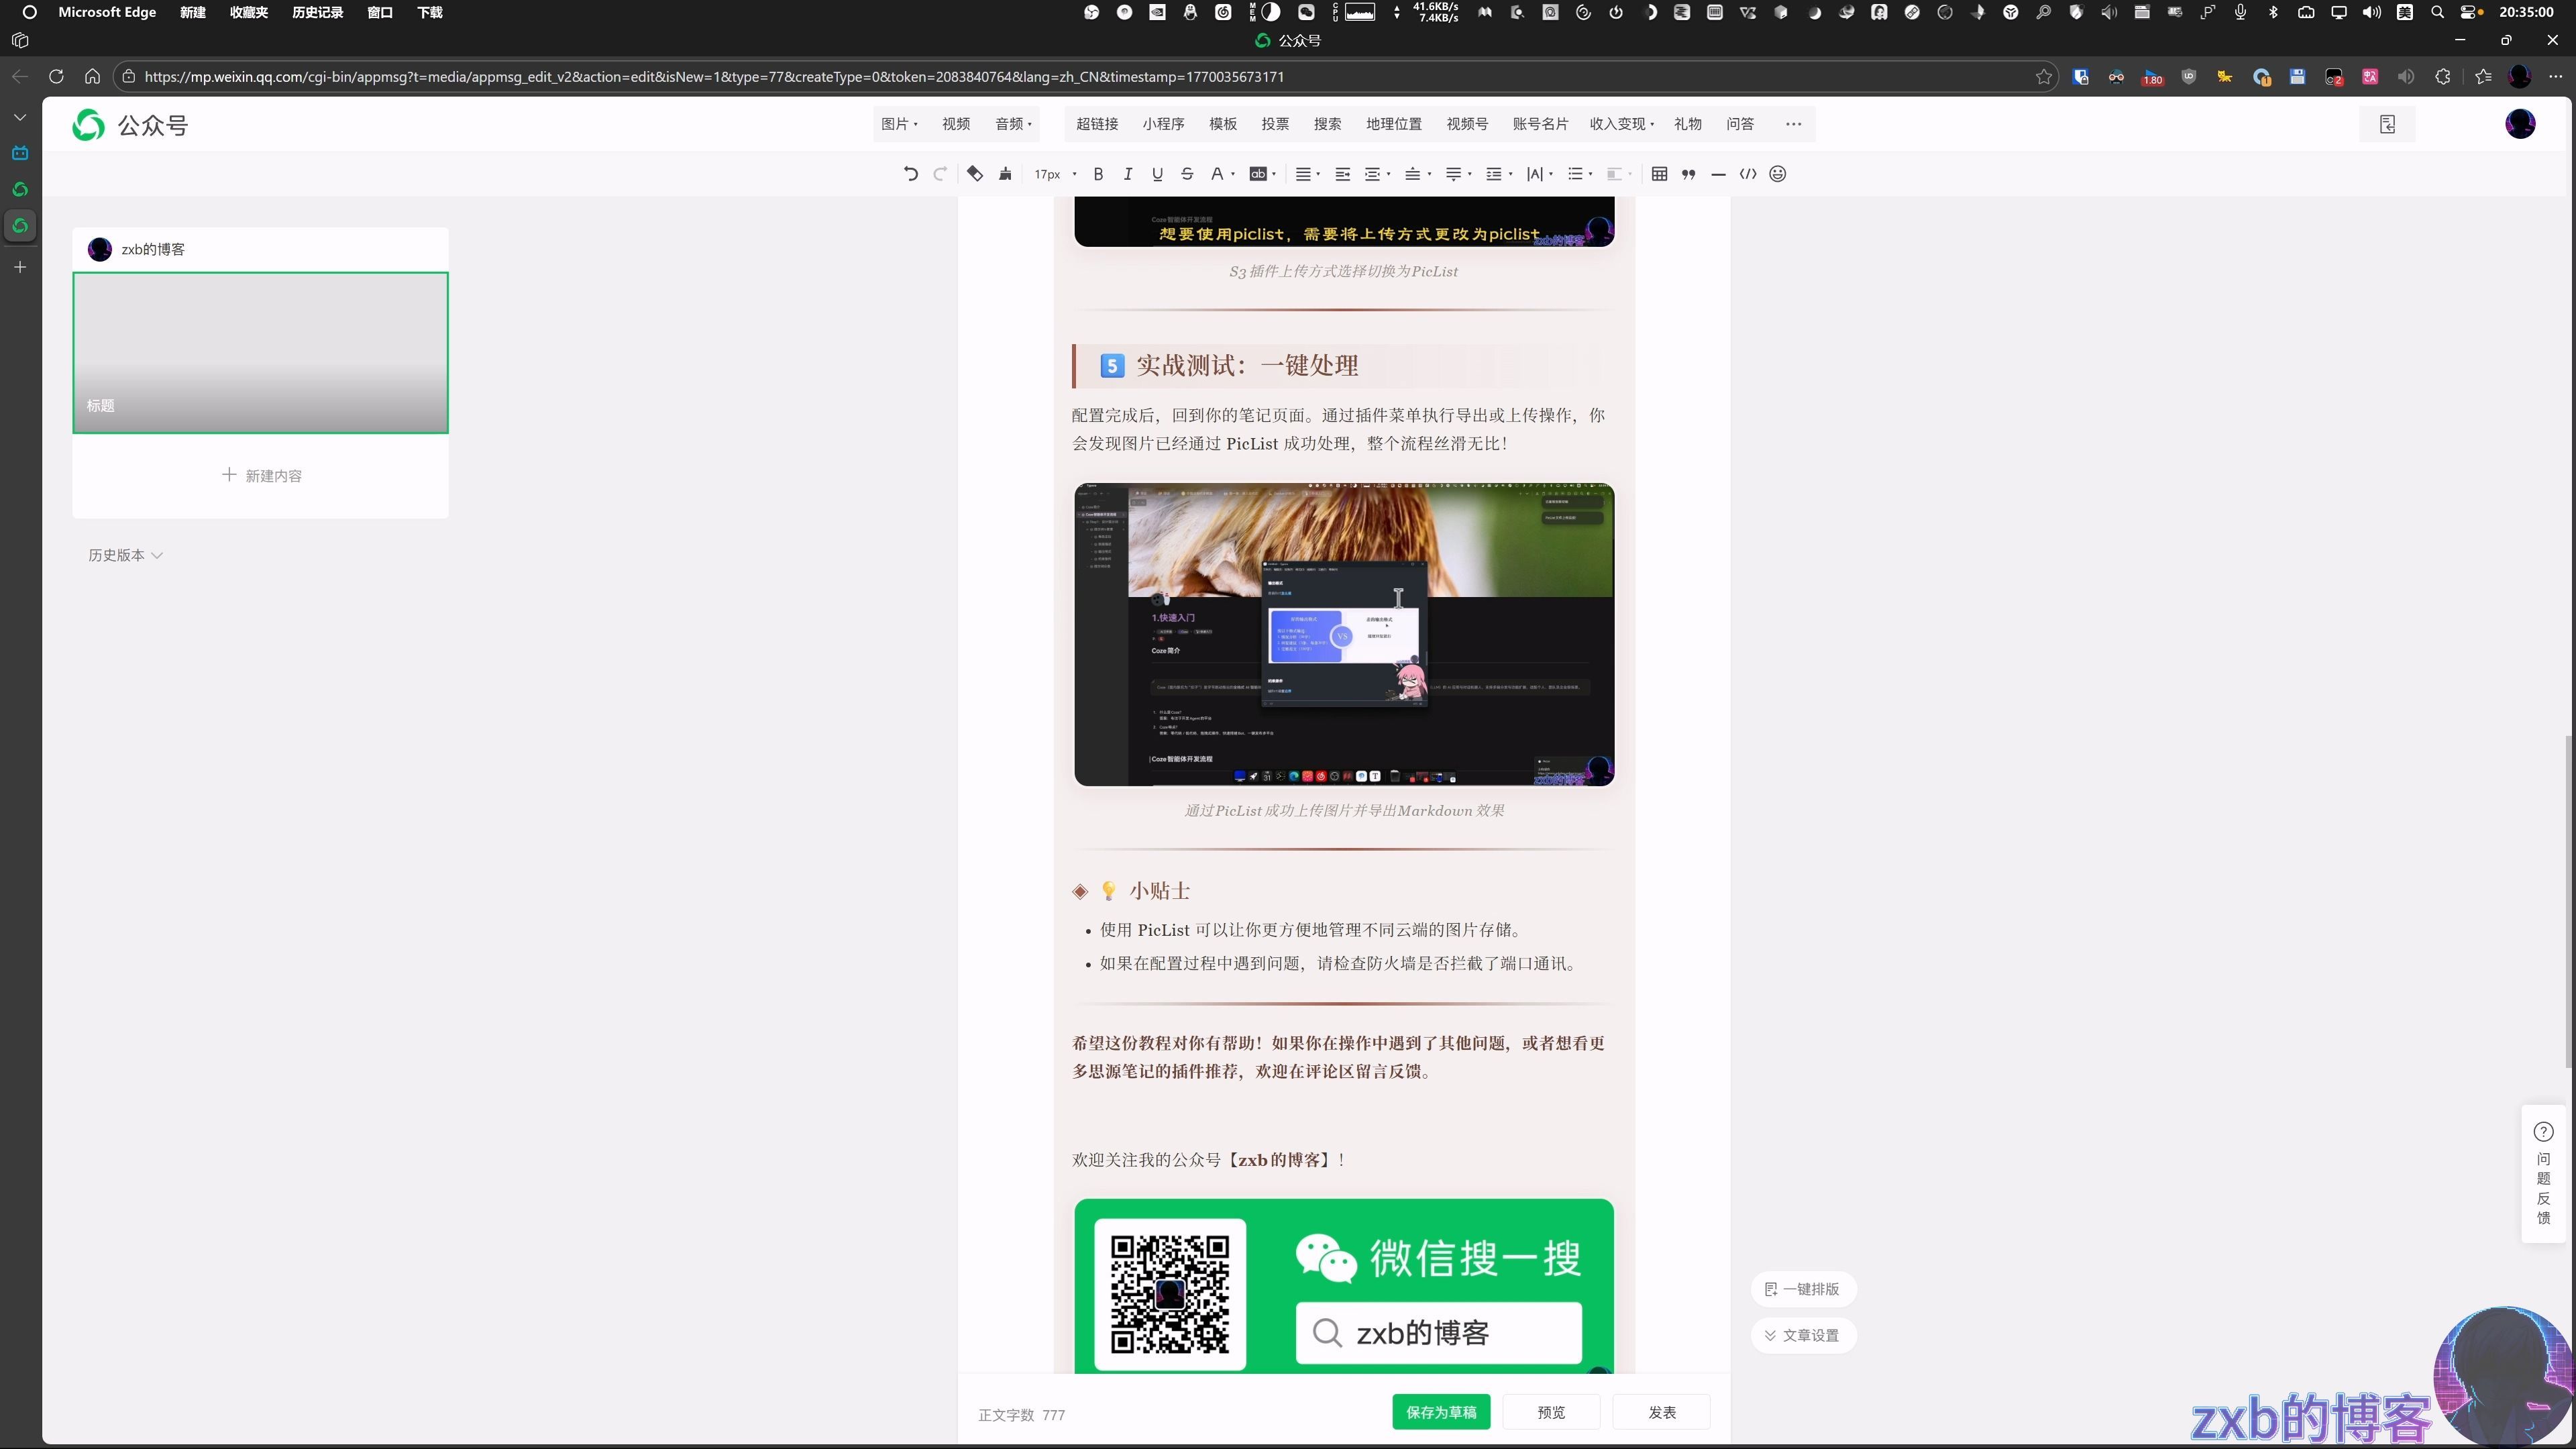Open the emoji picker
Viewport: 2576px width, 1449px height.
coord(1777,173)
